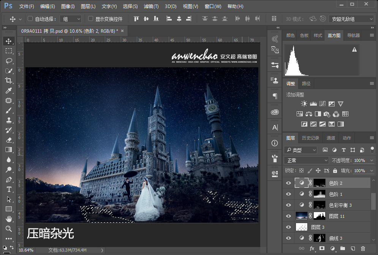Open the histogram panel flyout menu
The image size is (378, 255).
pos(372,35)
